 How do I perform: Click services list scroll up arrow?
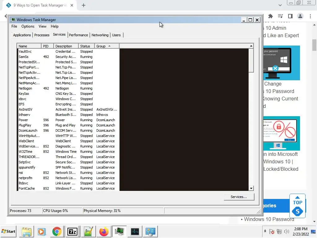pyautogui.click(x=251, y=46)
